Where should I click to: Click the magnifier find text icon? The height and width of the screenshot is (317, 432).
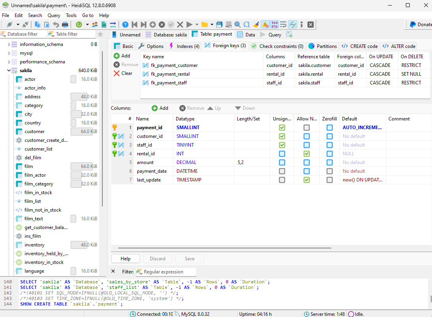[x=238, y=25]
